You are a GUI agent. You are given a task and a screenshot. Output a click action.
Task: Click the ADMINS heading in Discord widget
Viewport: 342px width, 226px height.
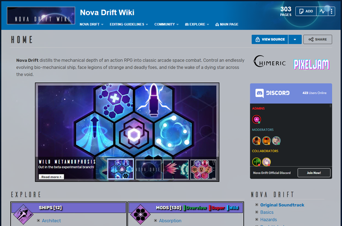[x=258, y=108]
